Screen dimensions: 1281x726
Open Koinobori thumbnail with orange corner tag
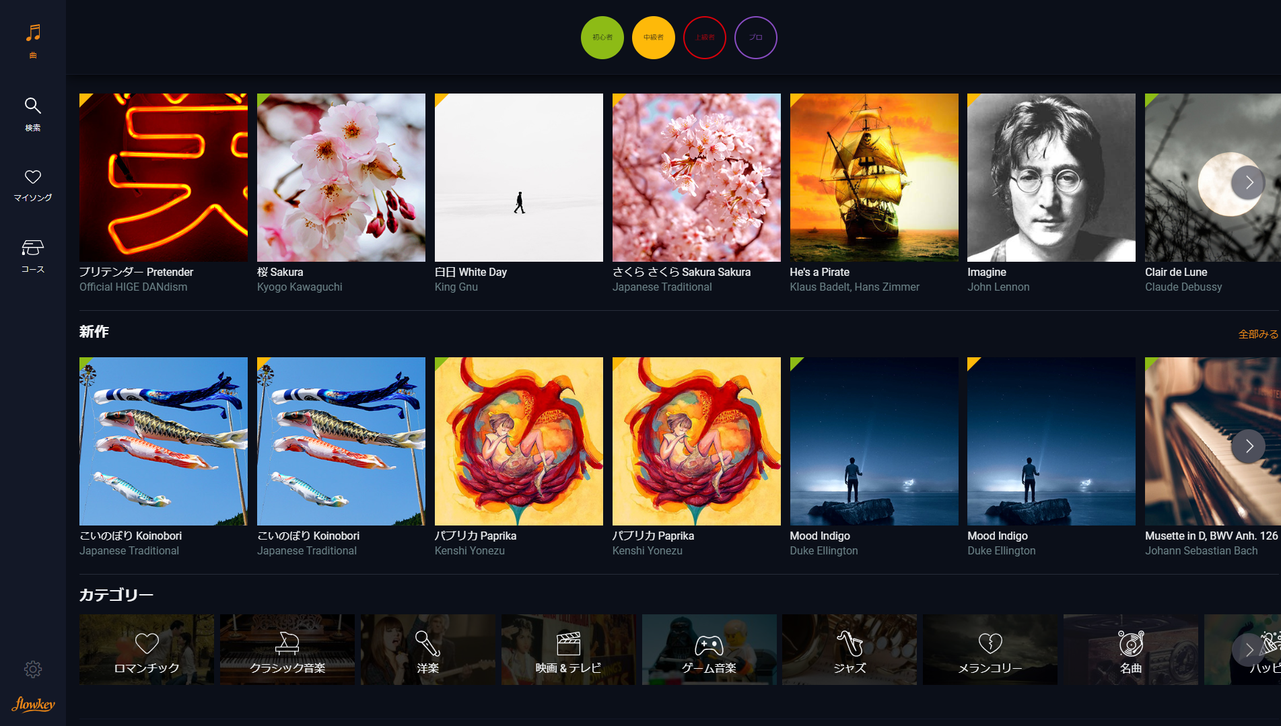pyautogui.click(x=341, y=441)
